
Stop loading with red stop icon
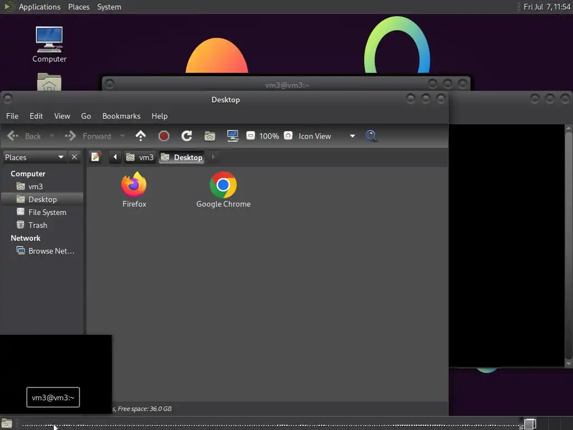click(x=164, y=136)
